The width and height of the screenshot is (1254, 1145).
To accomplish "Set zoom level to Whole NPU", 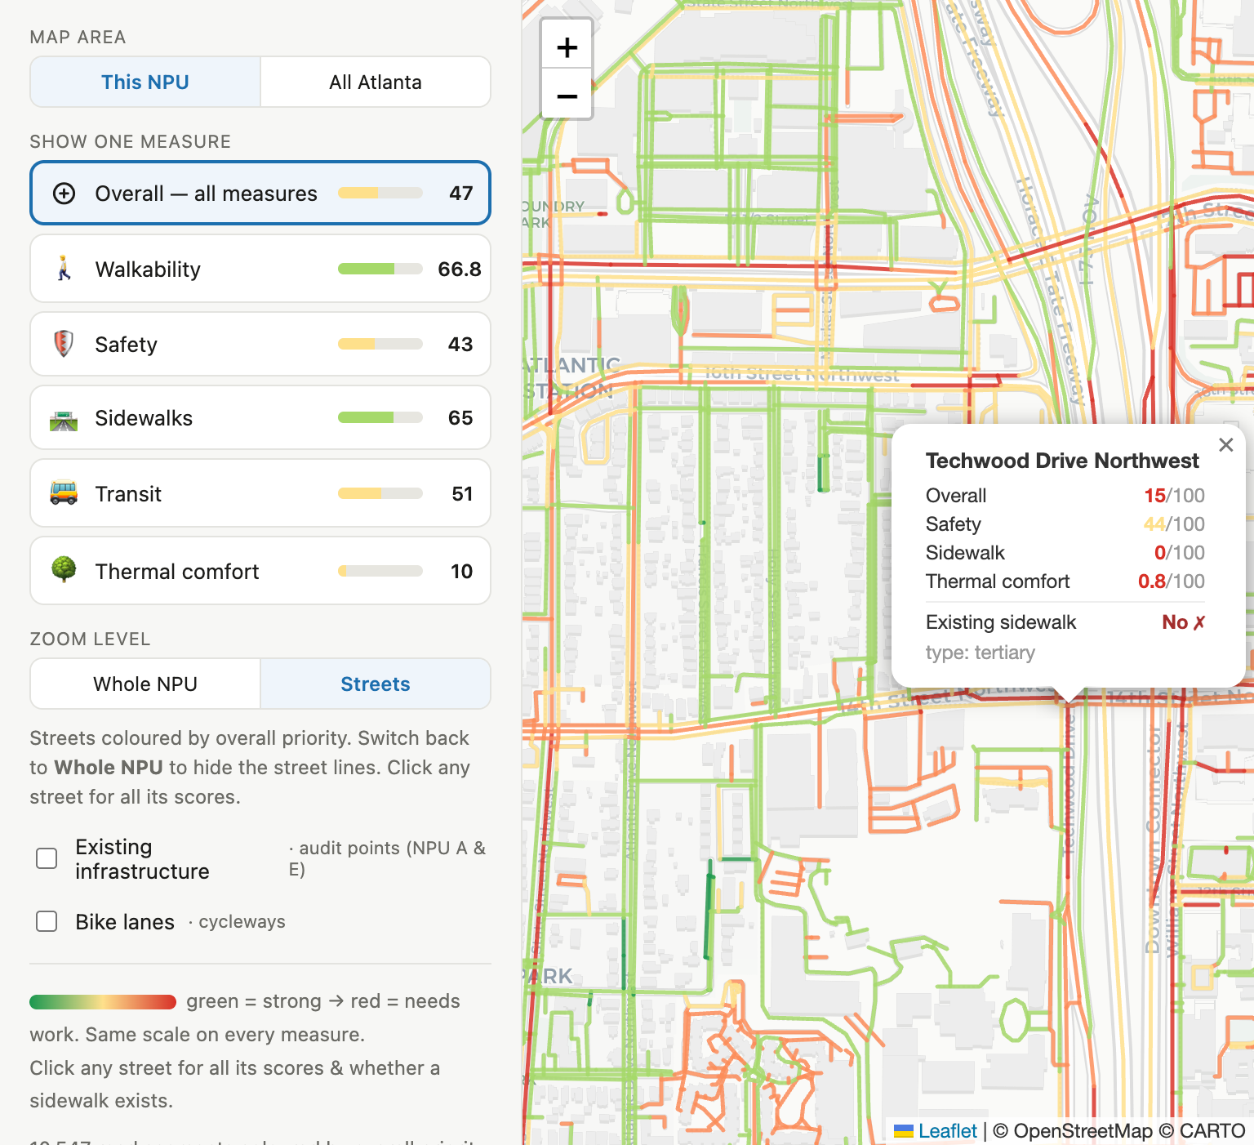I will click(145, 684).
